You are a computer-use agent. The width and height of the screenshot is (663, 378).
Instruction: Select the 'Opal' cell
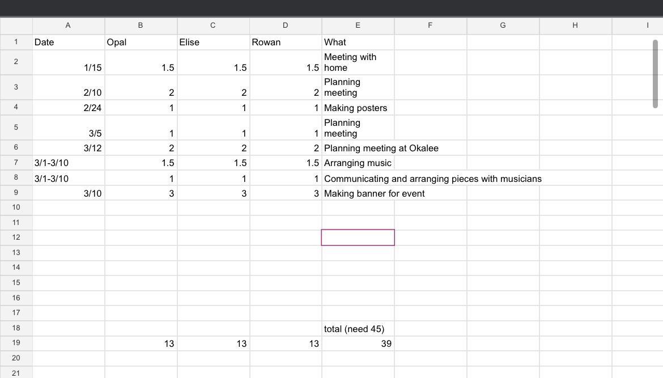click(141, 43)
